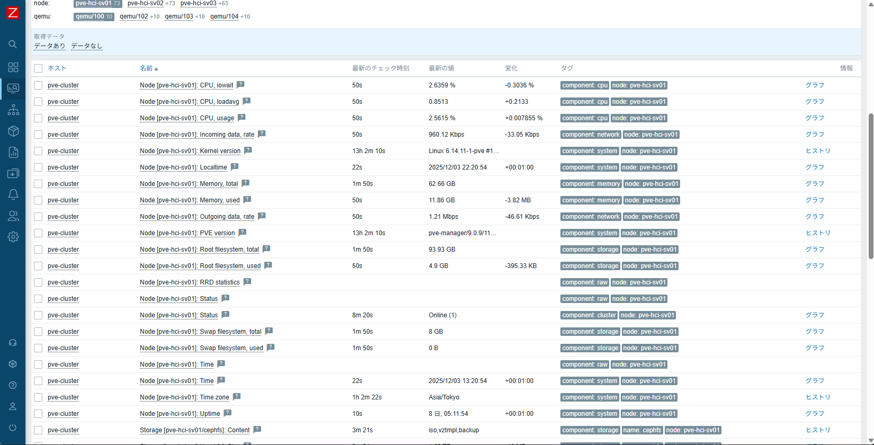Image resolution: width=874 pixels, height=445 pixels.
Task: Open the Alerts bell icon in the sidebar
Action: (13, 194)
